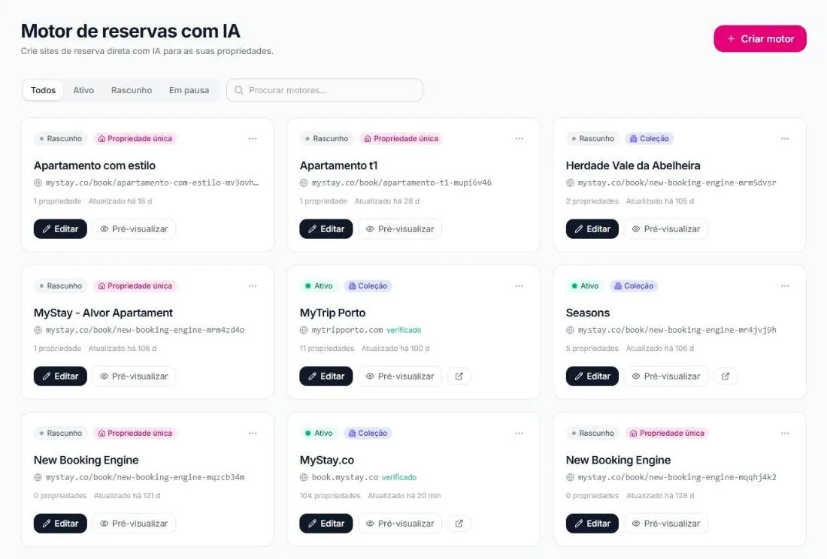Image resolution: width=827 pixels, height=559 pixels.
Task: Open MyTrip Porto site in a new tab
Action: pos(459,376)
